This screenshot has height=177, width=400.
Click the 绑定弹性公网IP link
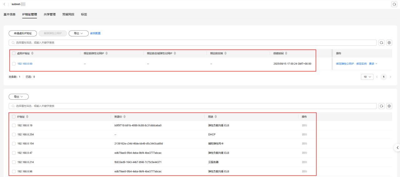tap(345, 64)
